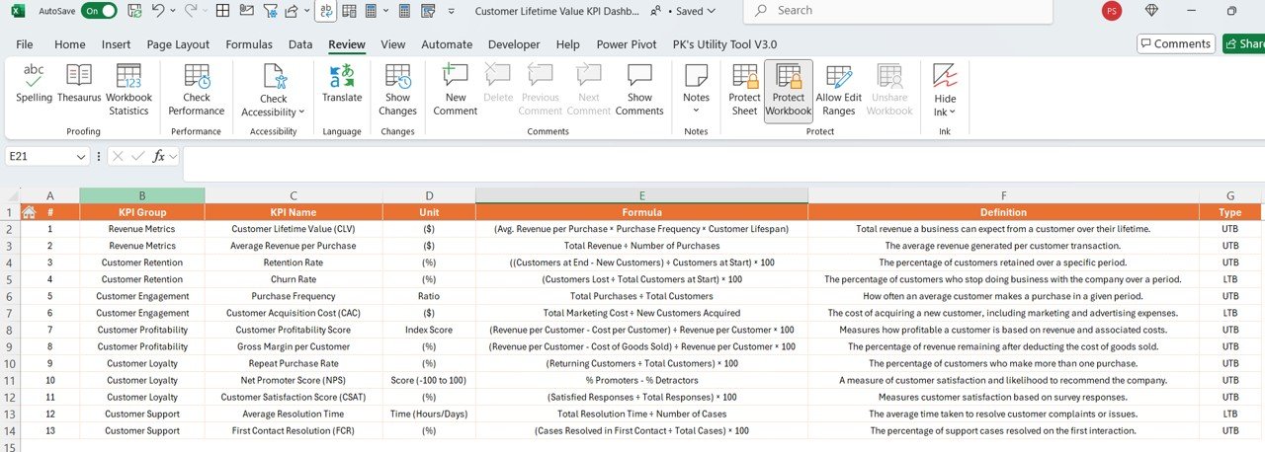This screenshot has height=452, width=1265.
Task: Click the Excel logo icon in title bar
Action: pos(18,11)
